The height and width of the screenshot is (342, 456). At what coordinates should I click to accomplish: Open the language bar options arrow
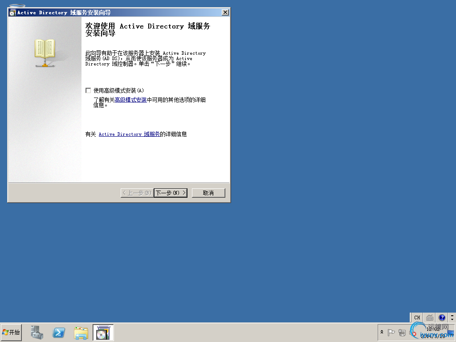tap(452, 317)
